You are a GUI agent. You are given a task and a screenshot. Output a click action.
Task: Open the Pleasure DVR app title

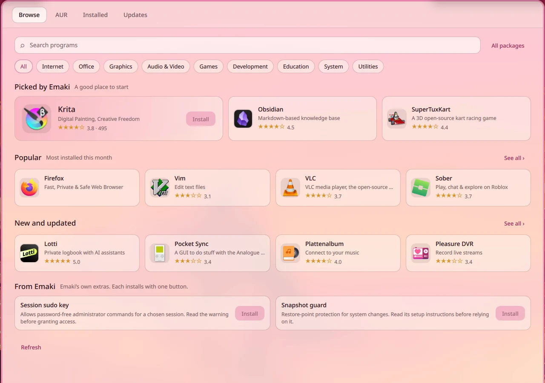pyautogui.click(x=455, y=244)
